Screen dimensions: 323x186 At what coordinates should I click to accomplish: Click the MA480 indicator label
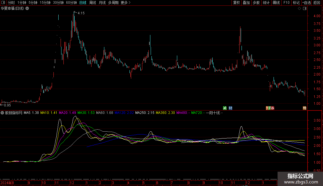(183, 113)
